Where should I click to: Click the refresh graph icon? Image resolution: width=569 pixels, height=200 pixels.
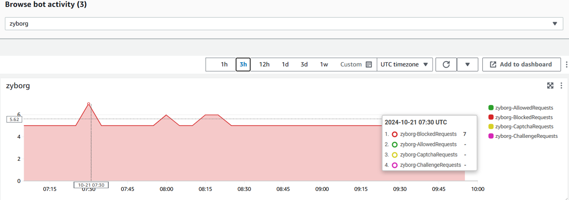[x=446, y=64]
